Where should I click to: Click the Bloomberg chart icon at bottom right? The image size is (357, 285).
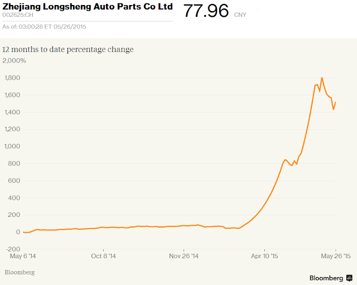(x=349, y=278)
